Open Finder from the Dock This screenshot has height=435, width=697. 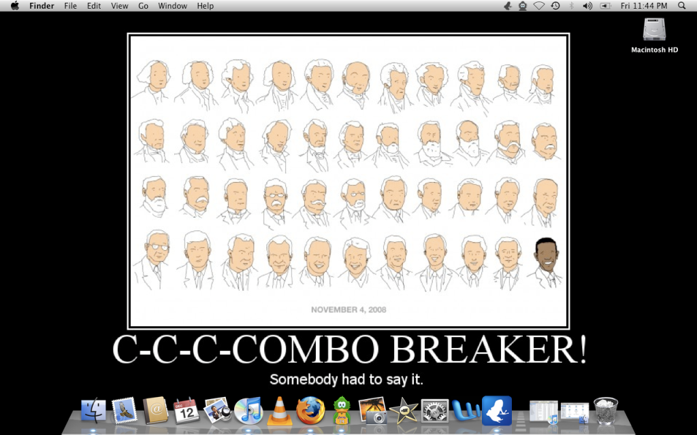click(x=93, y=411)
